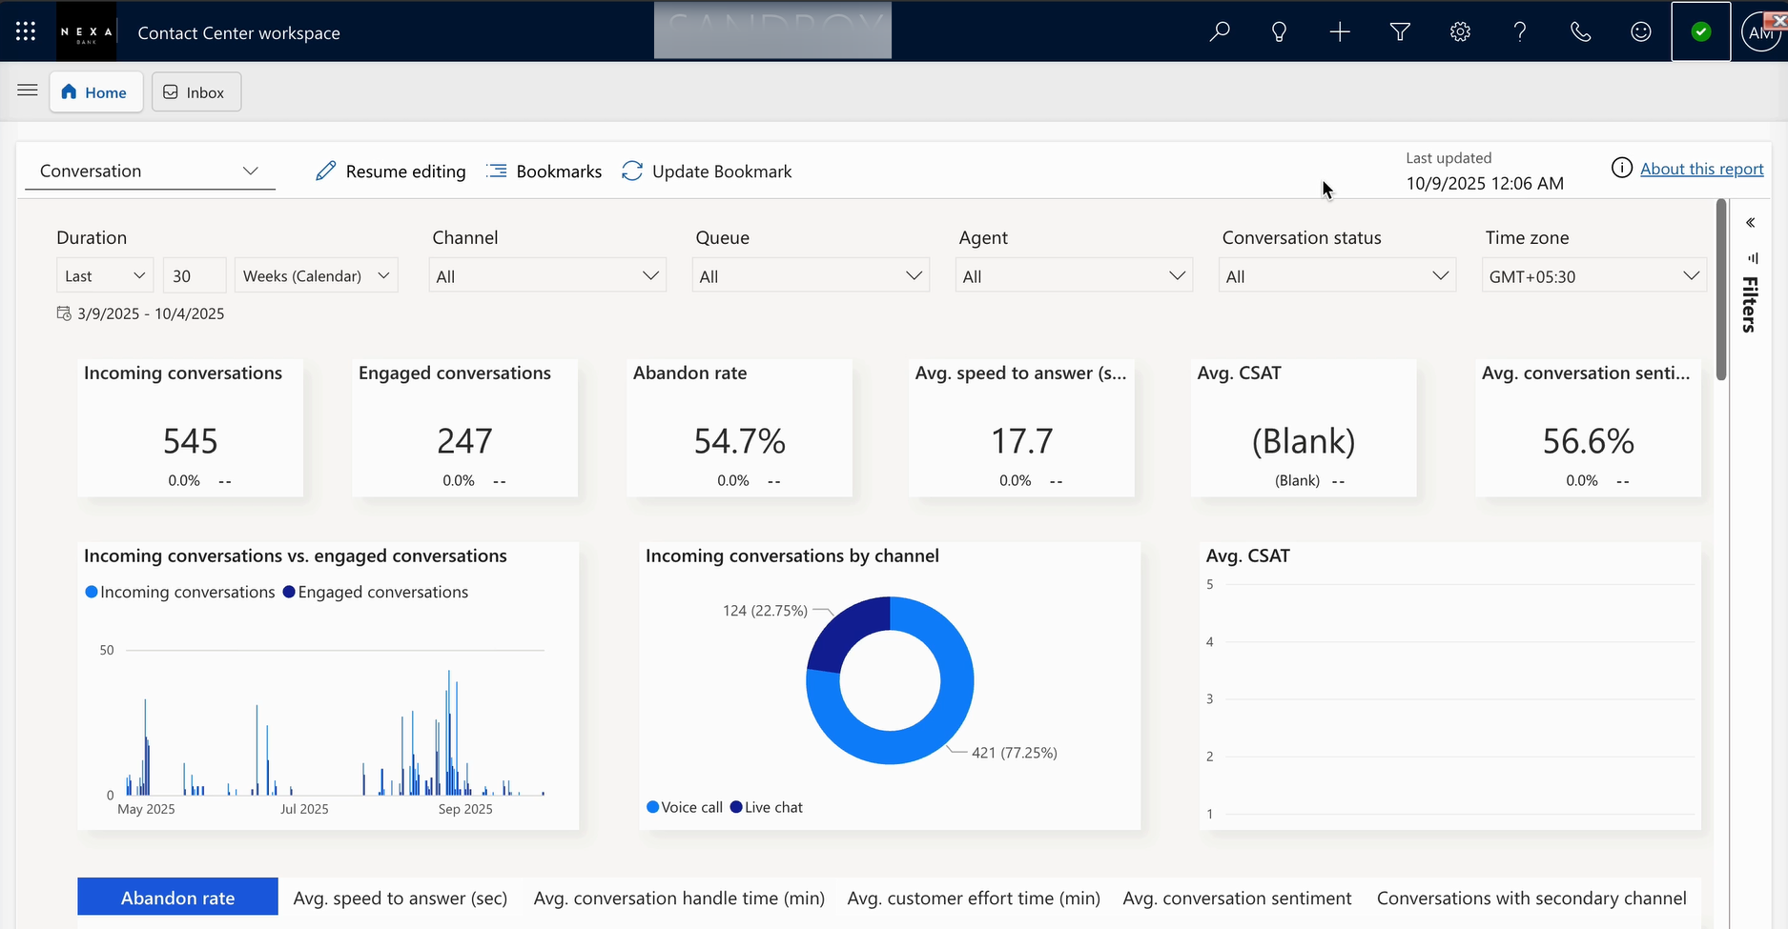1788x929 pixels.
Task: Expand the Conversation status dropdown
Action: coord(1337,276)
